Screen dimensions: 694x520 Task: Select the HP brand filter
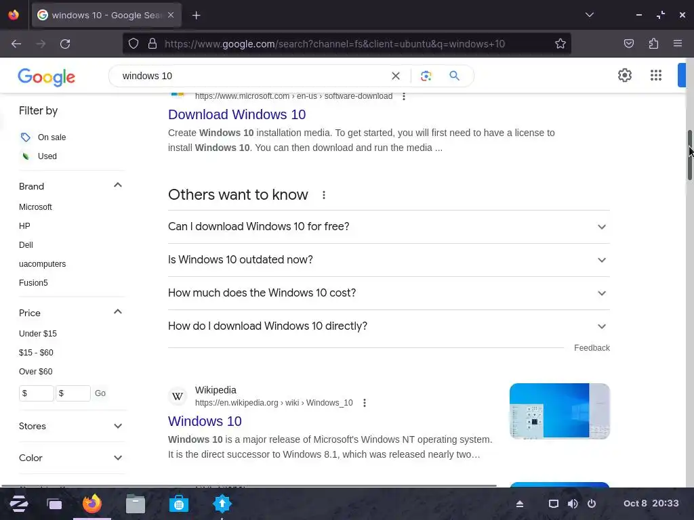[24, 226]
